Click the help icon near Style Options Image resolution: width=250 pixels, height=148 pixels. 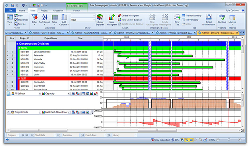coord(243,10)
